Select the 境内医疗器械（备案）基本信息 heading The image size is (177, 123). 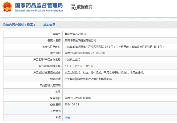pyautogui.click(x=31, y=25)
